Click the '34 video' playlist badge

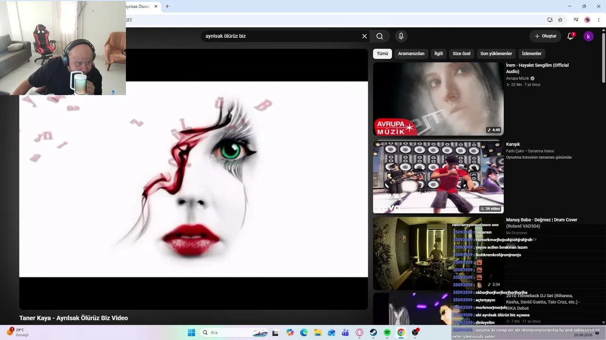point(490,209)
